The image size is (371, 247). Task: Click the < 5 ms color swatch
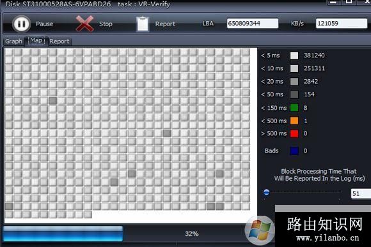tap(294, 56)
